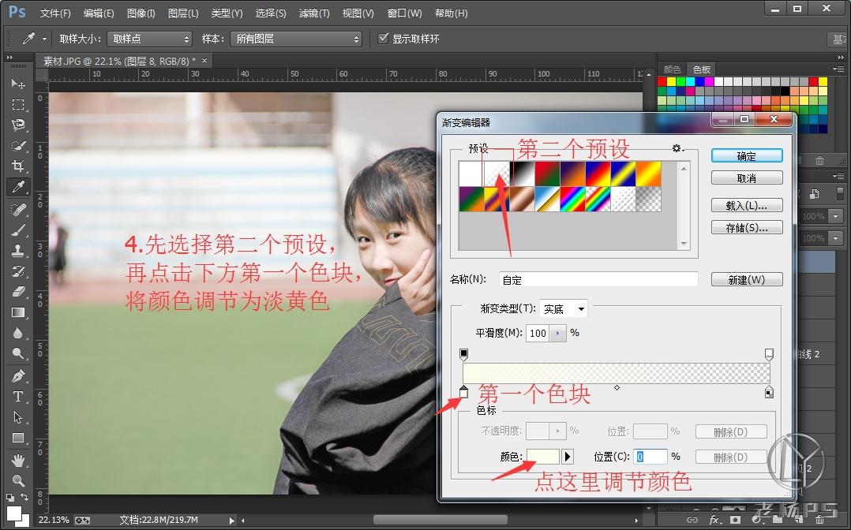The image size is (851, 530).
Task: Click 确定 in Gradient Editor
Action: pyautogui.click(x=747, y=155)
